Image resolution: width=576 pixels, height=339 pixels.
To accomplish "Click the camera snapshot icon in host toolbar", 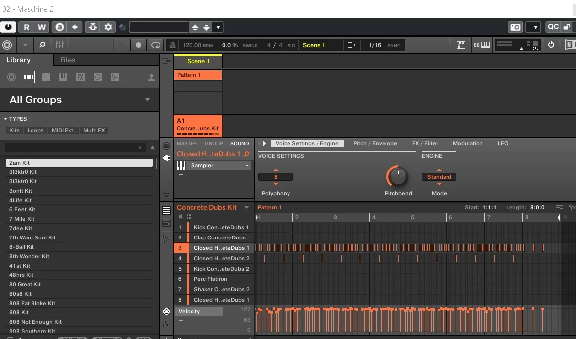I will point(515,27).
